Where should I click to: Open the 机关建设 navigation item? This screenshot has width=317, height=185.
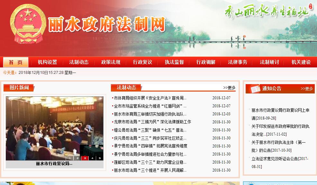coord(301,62)
